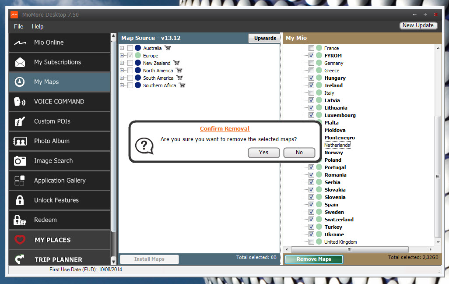Screen dimensions: 449x284
Task: Click the Custom POIs icon
Action: pos(20,121)
